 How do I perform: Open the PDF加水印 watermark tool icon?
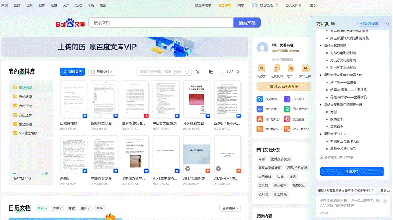pyautogui.click(x=260, y=119)
